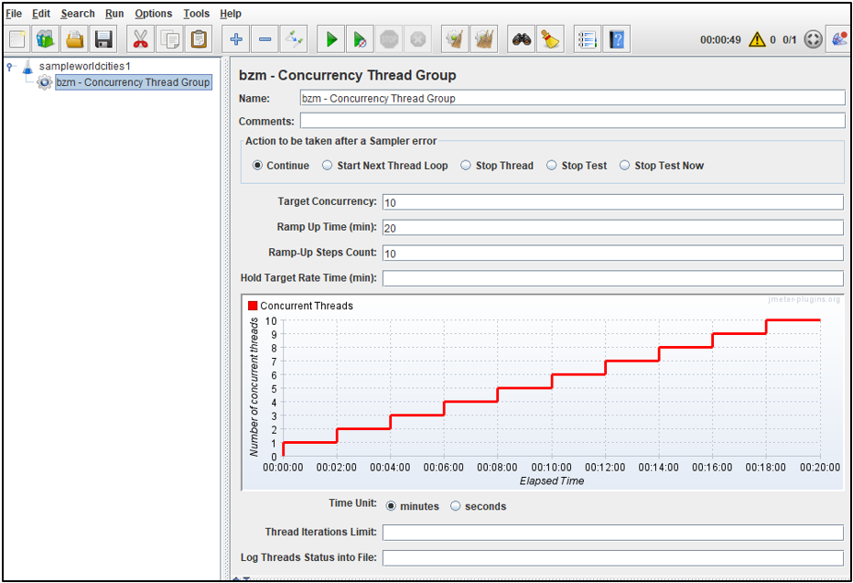
Task: Click the Comments input field
Action: (x=572, y=121)
